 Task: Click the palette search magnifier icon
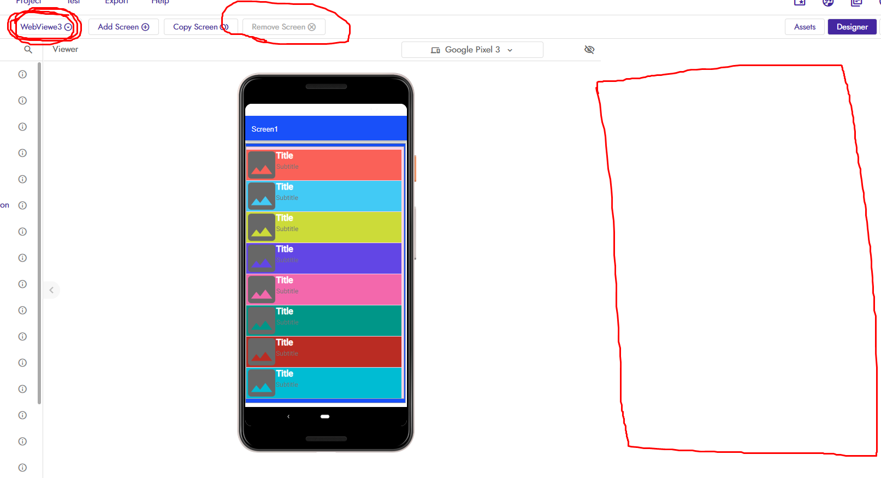click(28, 50)
